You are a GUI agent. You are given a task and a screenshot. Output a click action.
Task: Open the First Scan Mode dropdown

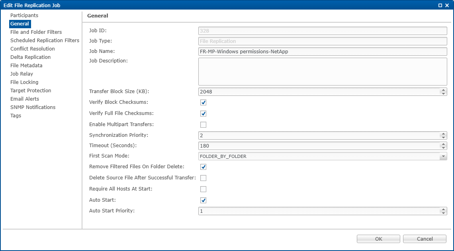click(443, 156)
